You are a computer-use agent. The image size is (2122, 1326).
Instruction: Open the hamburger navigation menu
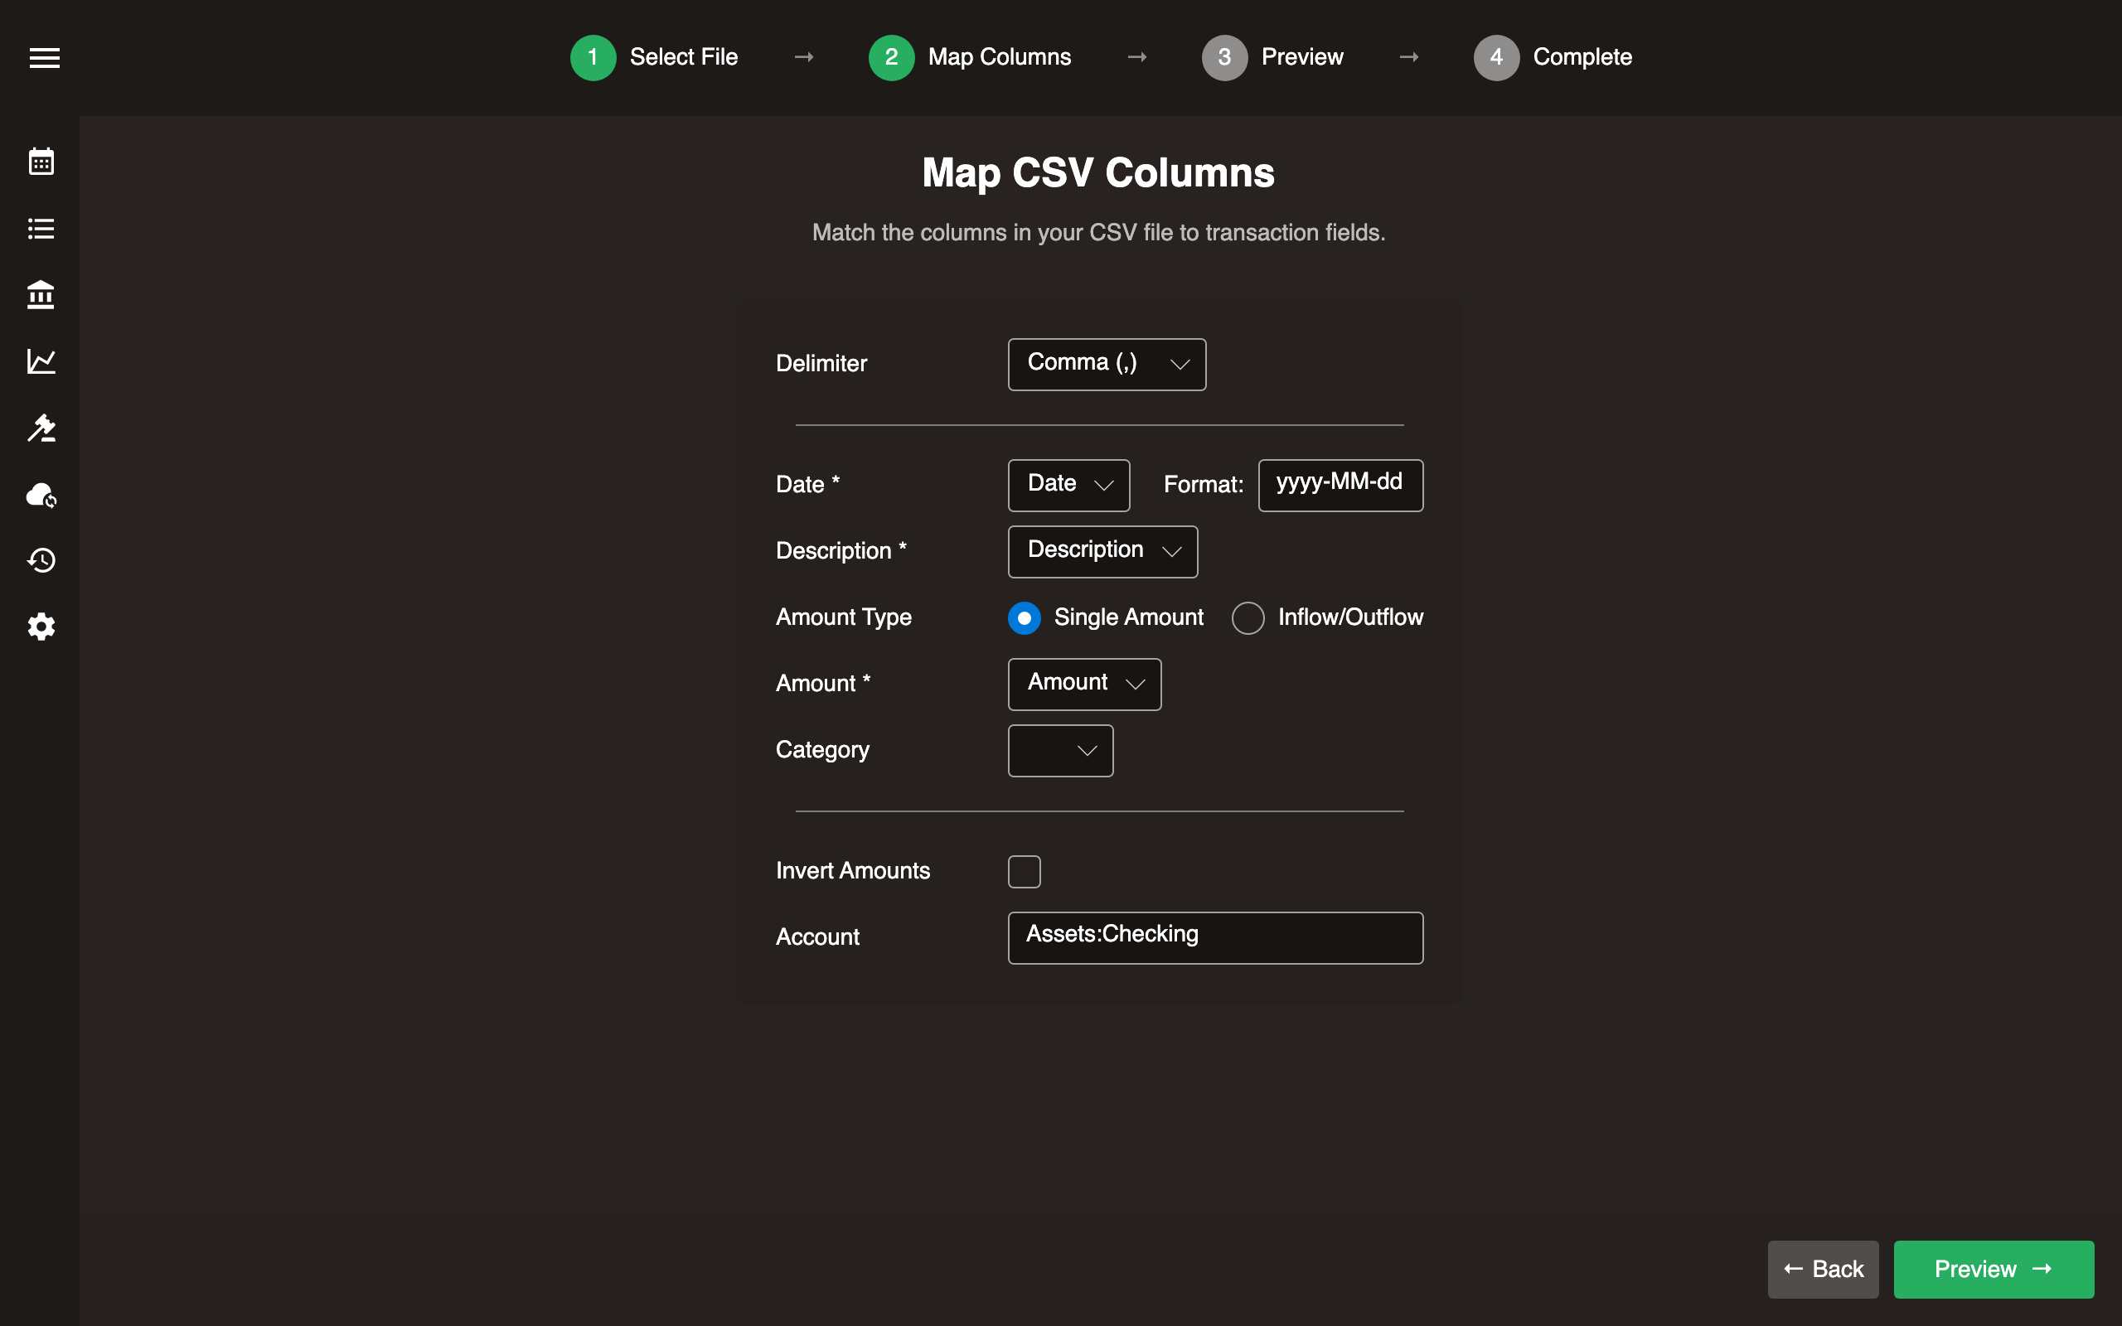click(44, 58)
